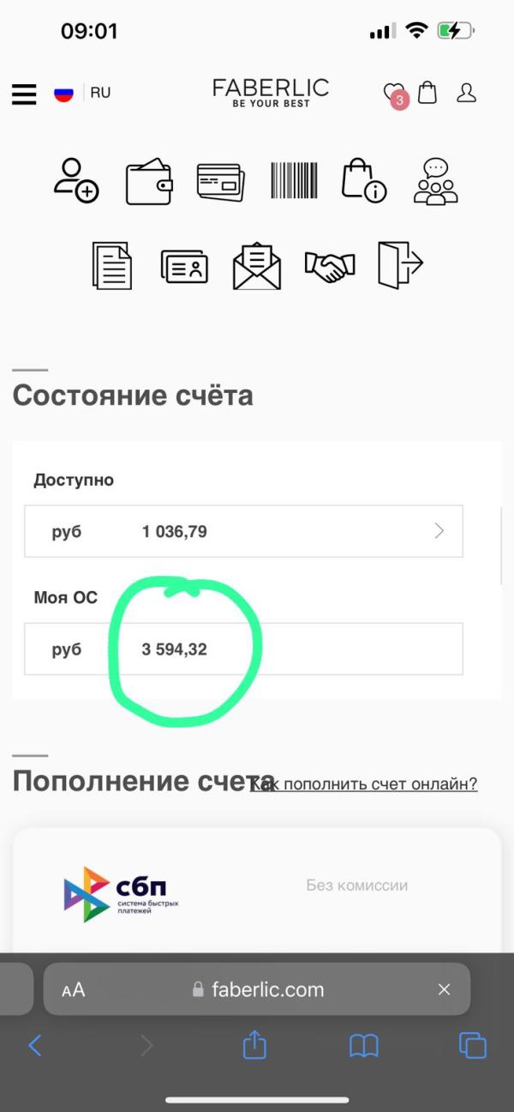Tap the faberlic.com address field

tap(257, 989)
